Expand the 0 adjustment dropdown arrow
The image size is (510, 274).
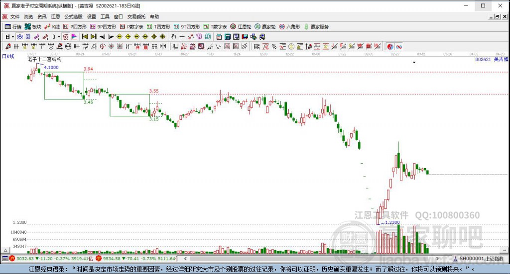point(59,37)
